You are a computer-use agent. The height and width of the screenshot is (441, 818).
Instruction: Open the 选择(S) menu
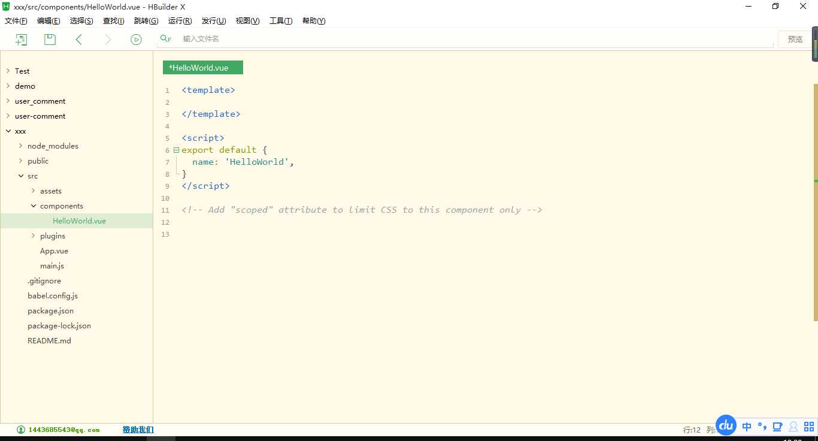coord(81,21)
